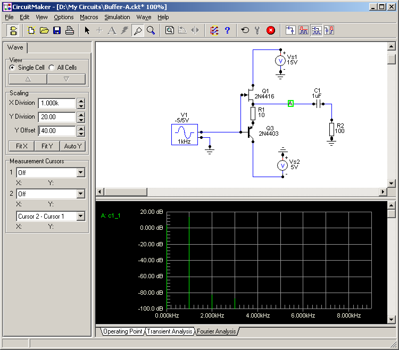Decrease the Y Offset stepper value
This screenshot has height=350, width=399.
point(81,134)
